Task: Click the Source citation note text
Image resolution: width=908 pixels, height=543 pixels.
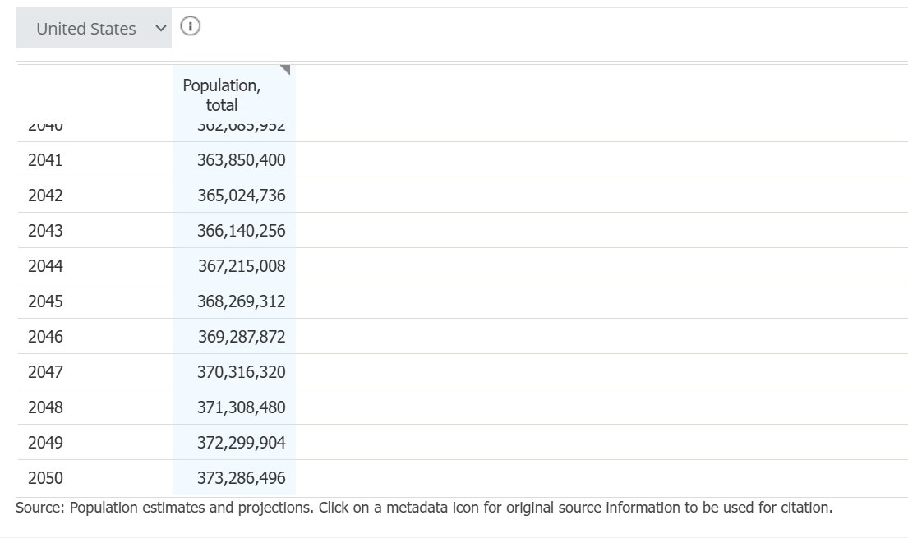Action: (424, 508)
